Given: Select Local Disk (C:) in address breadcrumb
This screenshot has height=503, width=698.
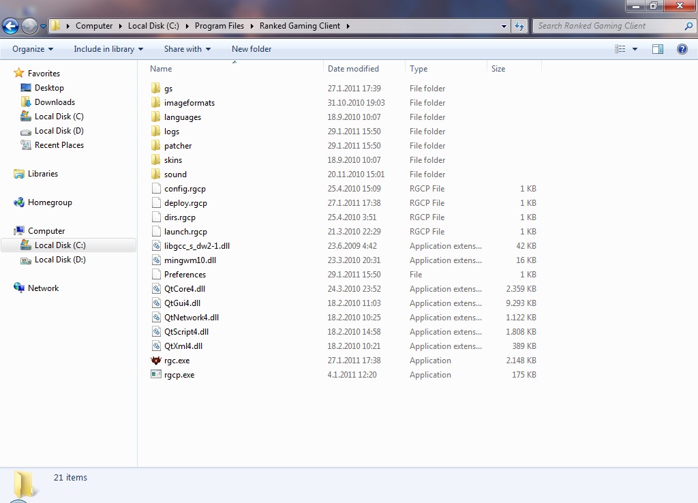Looking at the screenshot, I should point(153,26).
